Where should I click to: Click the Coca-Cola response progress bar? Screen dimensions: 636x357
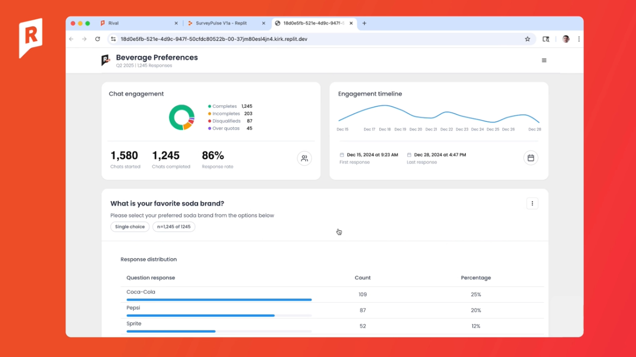219,300
